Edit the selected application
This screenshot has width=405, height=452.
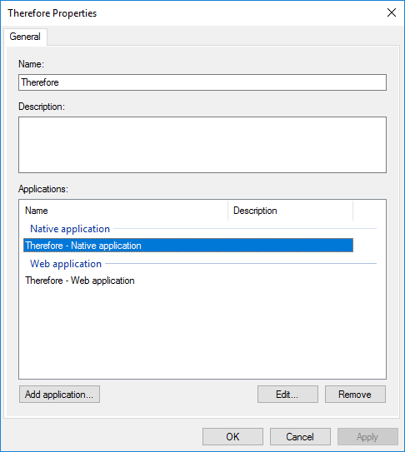click(x=287, y=394)
